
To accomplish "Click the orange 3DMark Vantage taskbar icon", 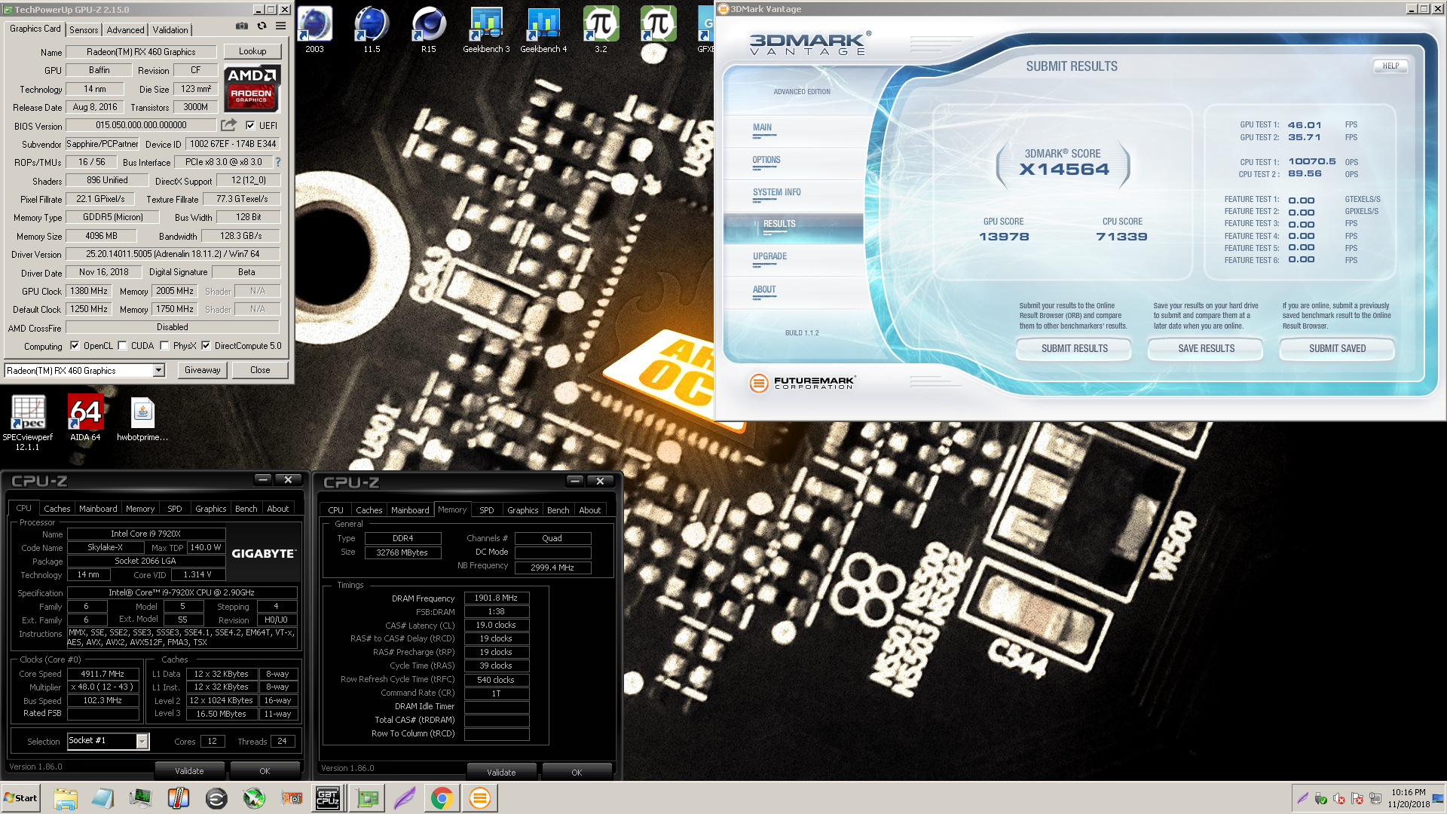I will (x=479, y=798).
